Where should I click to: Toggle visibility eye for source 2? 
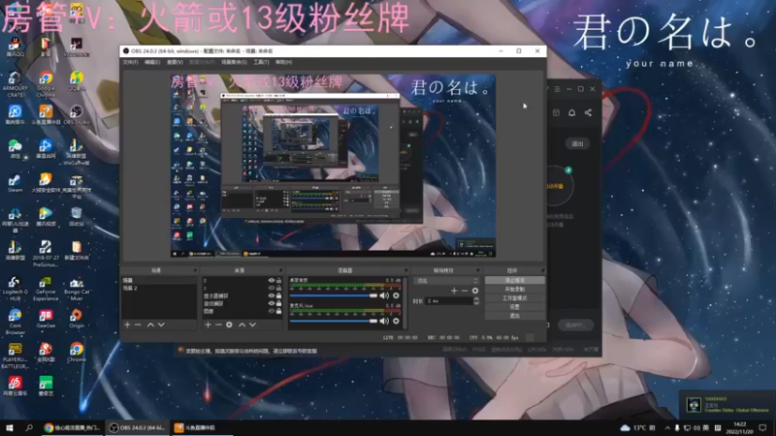click(272, 280)
